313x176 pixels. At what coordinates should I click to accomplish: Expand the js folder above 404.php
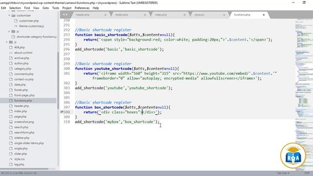coord(7,42)
